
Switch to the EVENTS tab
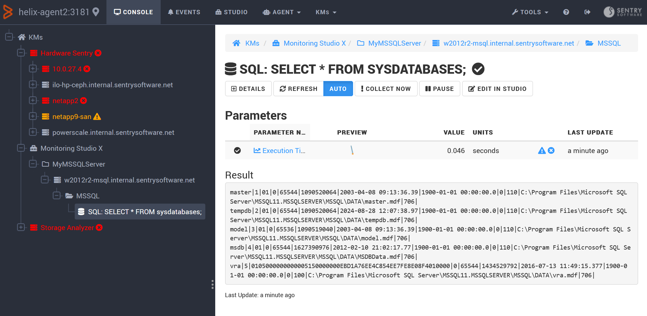[184, 12]
